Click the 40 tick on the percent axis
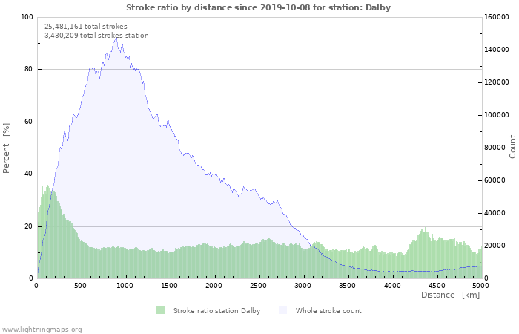The width and height of the screenshot is (519, 334). pyautogui.click(x=28, y=174)
